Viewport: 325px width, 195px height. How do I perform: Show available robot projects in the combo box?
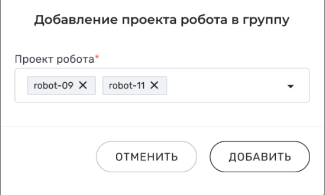click(290, 86)
